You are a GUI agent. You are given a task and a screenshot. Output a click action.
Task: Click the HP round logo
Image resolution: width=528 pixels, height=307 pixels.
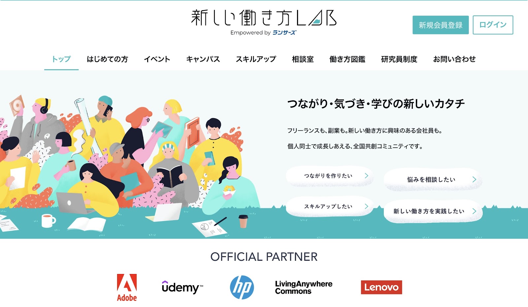tap(242, 288)
